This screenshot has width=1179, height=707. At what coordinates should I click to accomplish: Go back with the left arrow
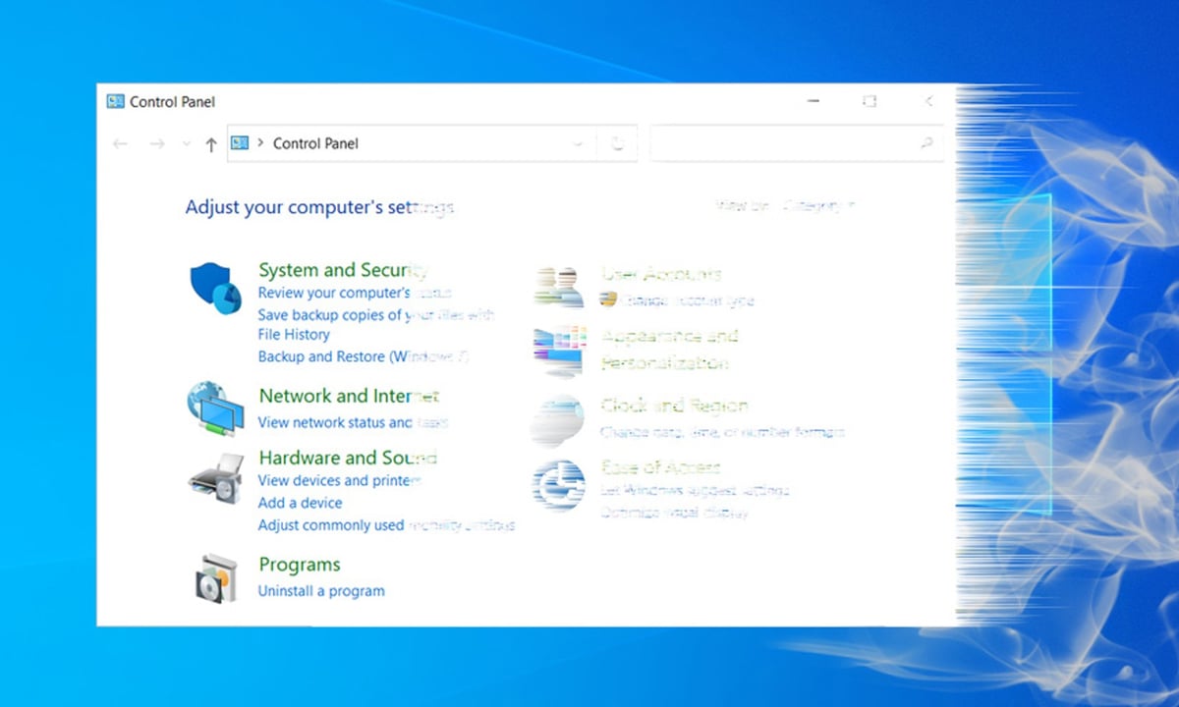coord(120,143)
